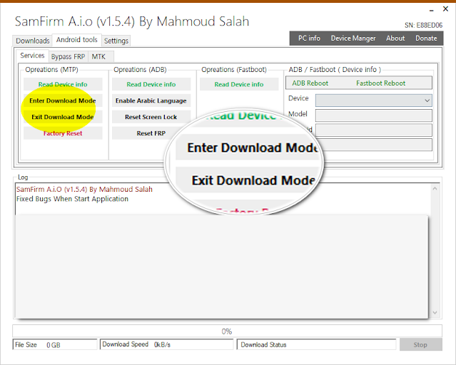Click Read Device info under MTP
This screenshot has width=456, height=365.
63,84
